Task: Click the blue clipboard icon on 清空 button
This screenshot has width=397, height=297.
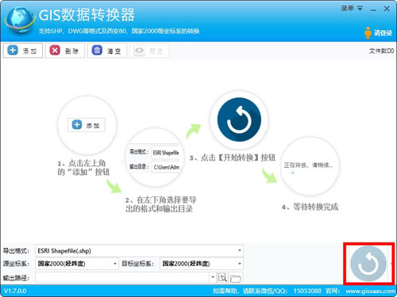Action: tap(97, 50)
